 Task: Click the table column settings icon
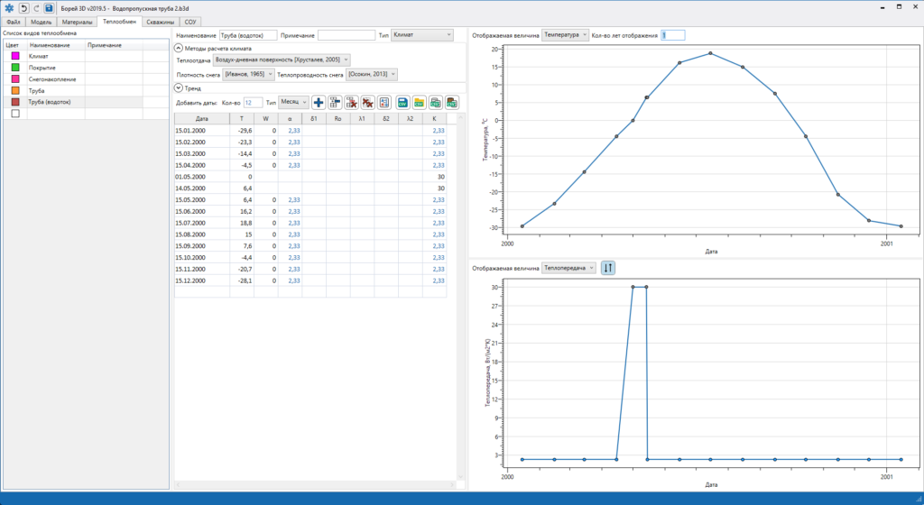[x=384, y=103]
